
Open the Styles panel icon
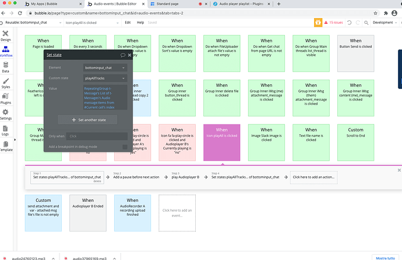point(6,83)
